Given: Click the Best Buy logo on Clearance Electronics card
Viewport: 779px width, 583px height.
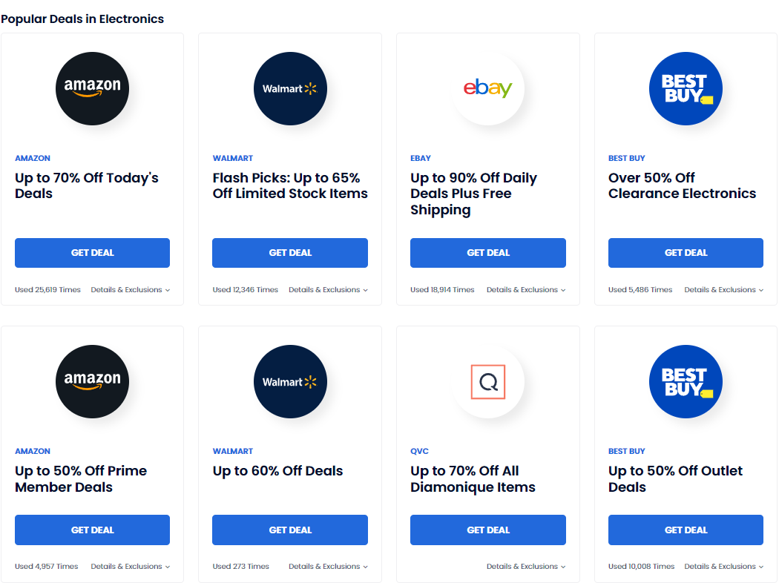Looking at the screenshot, I should click(686, 88).
